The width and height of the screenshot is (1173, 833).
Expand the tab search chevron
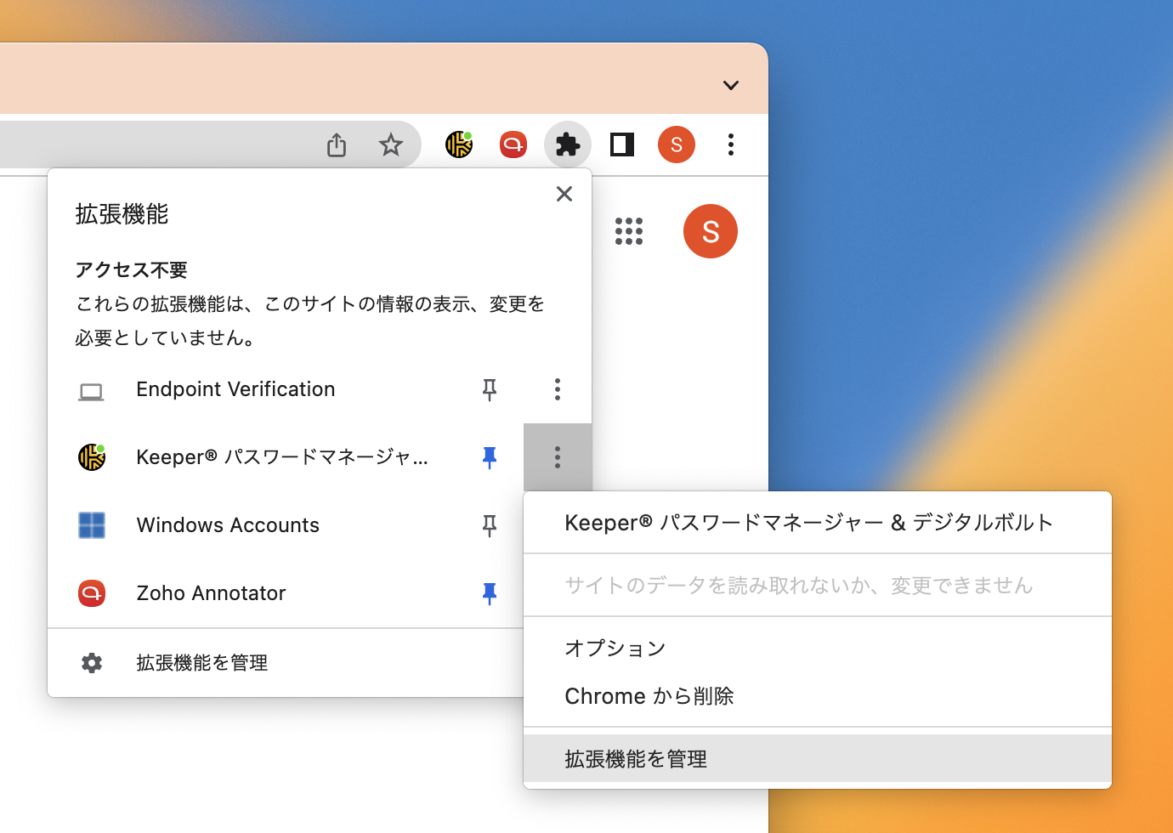(x=730, y=85)
